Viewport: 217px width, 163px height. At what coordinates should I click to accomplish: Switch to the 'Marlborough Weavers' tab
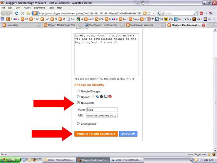point(145,25)
